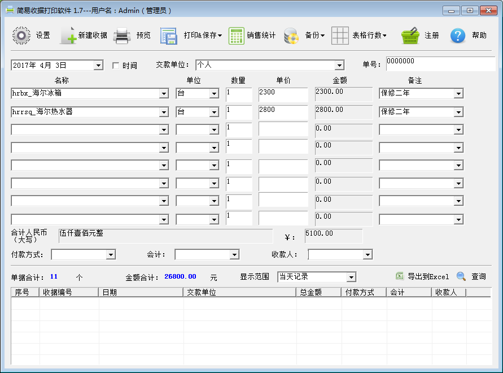The width and height of the screenshot is (503, 373).
Task: Open the date picker dropdown arrow
Action: click(98, 66)
